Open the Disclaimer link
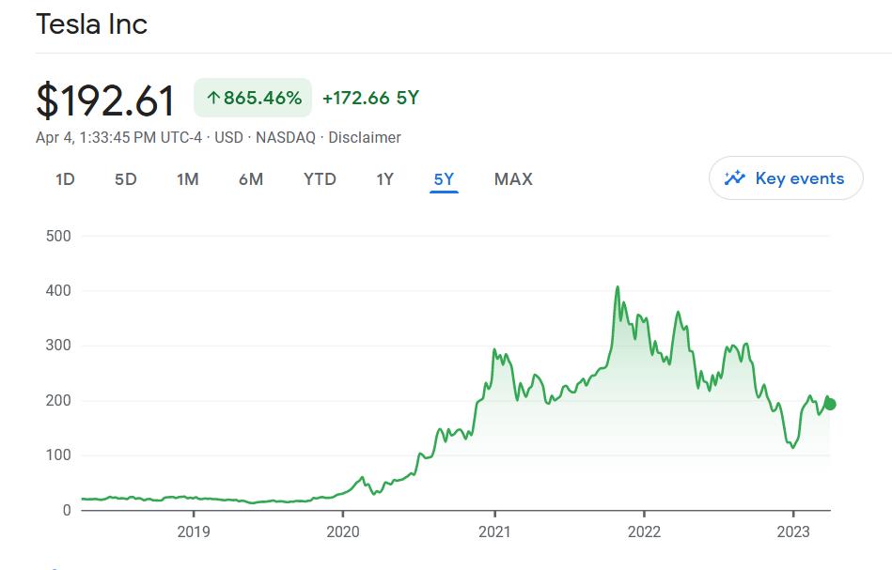 pos(365,137)
